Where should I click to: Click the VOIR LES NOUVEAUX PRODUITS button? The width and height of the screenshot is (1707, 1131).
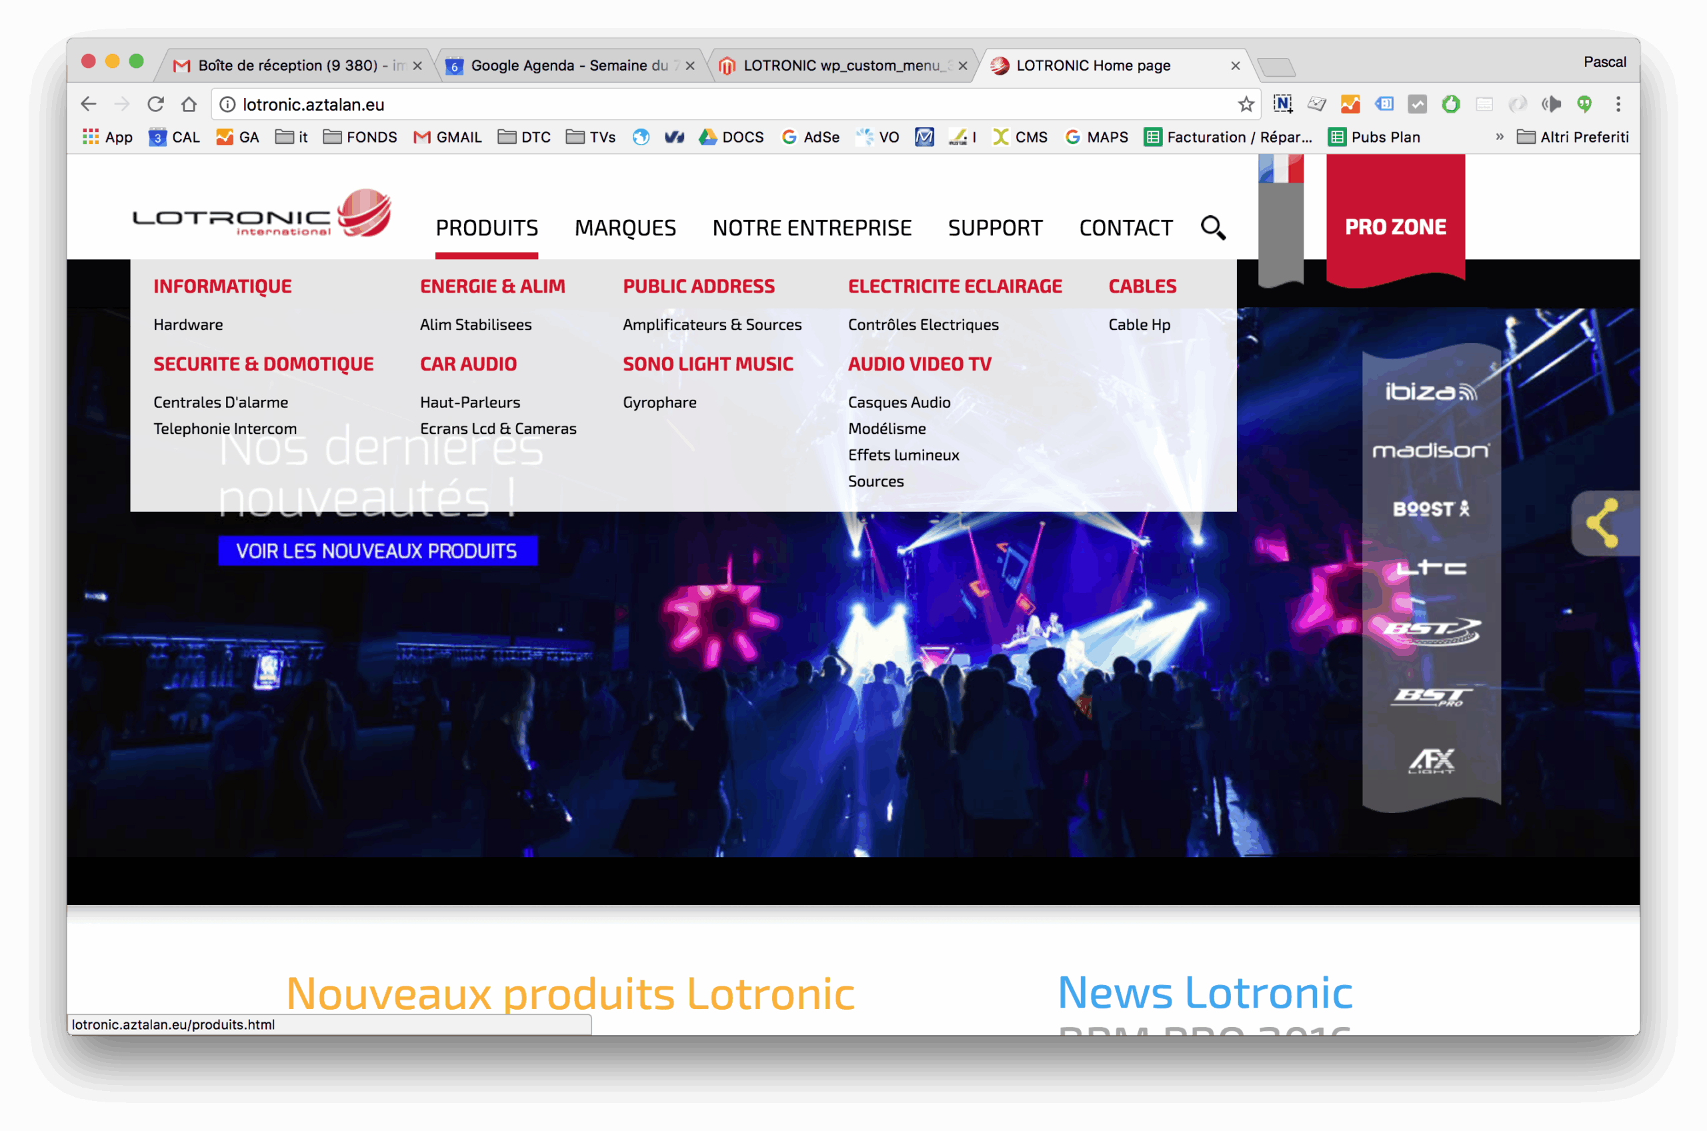click(x=377, y=551)
